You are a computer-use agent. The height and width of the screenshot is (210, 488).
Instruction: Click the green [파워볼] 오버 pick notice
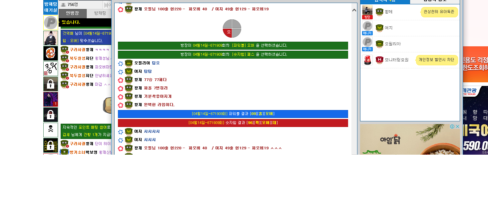click(233, 46)
